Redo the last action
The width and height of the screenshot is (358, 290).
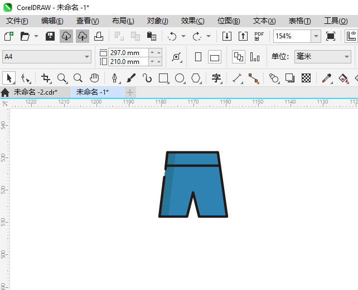197,36
